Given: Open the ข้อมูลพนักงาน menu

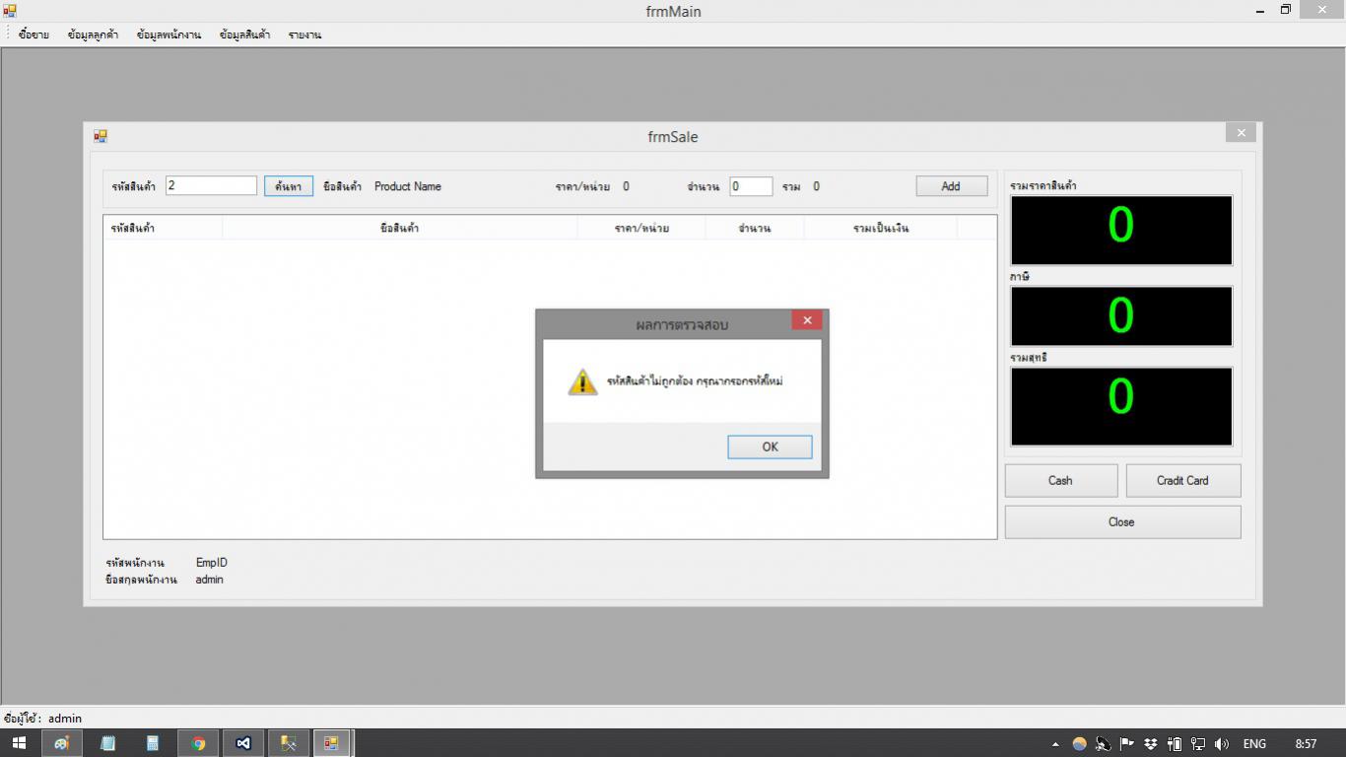Looking at the screenshot, I should point(168,34).
